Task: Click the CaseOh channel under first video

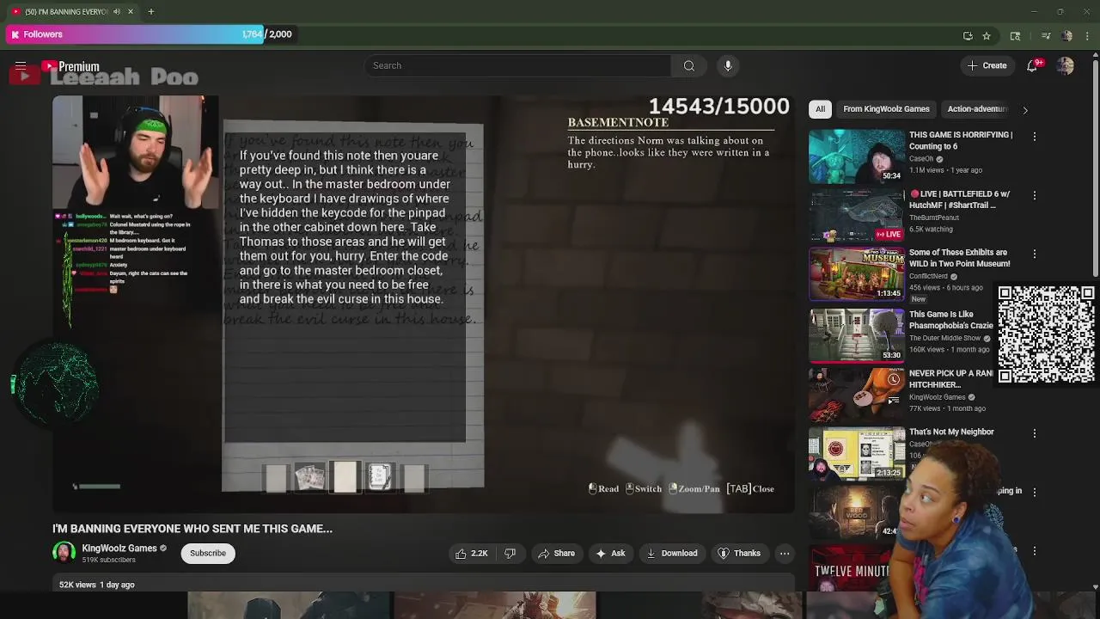Action: click(x=921, y=159)
